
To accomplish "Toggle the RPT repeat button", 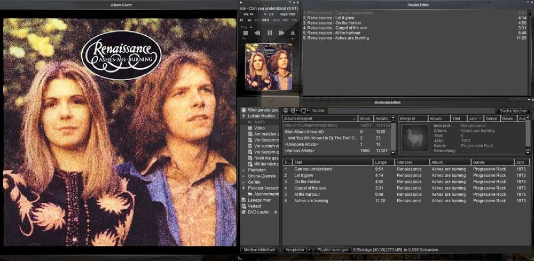I will tap(286, 20).
